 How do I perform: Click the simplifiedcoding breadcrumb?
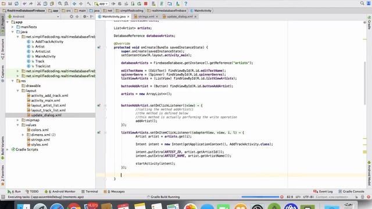tap(130, 10)
